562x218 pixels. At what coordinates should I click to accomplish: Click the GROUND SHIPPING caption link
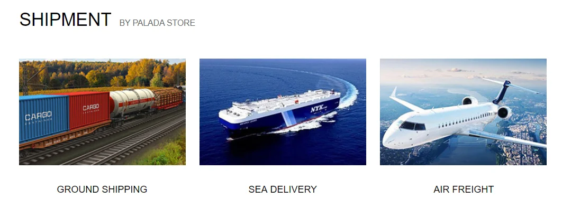102,189
